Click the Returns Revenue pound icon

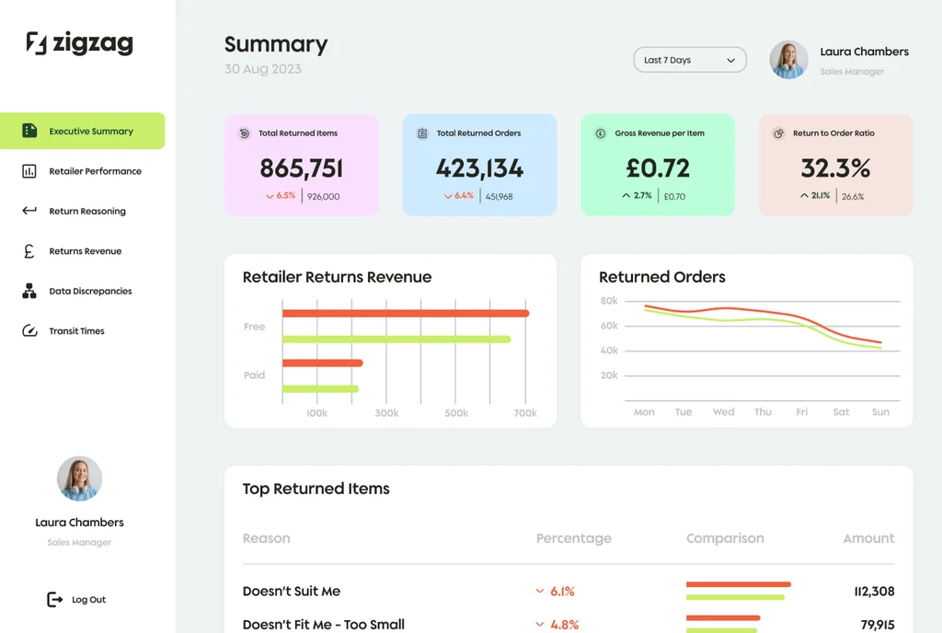click(x=29, y=251)
